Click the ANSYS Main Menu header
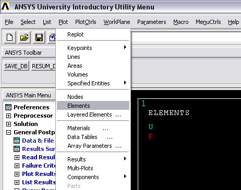 point(29,95)
